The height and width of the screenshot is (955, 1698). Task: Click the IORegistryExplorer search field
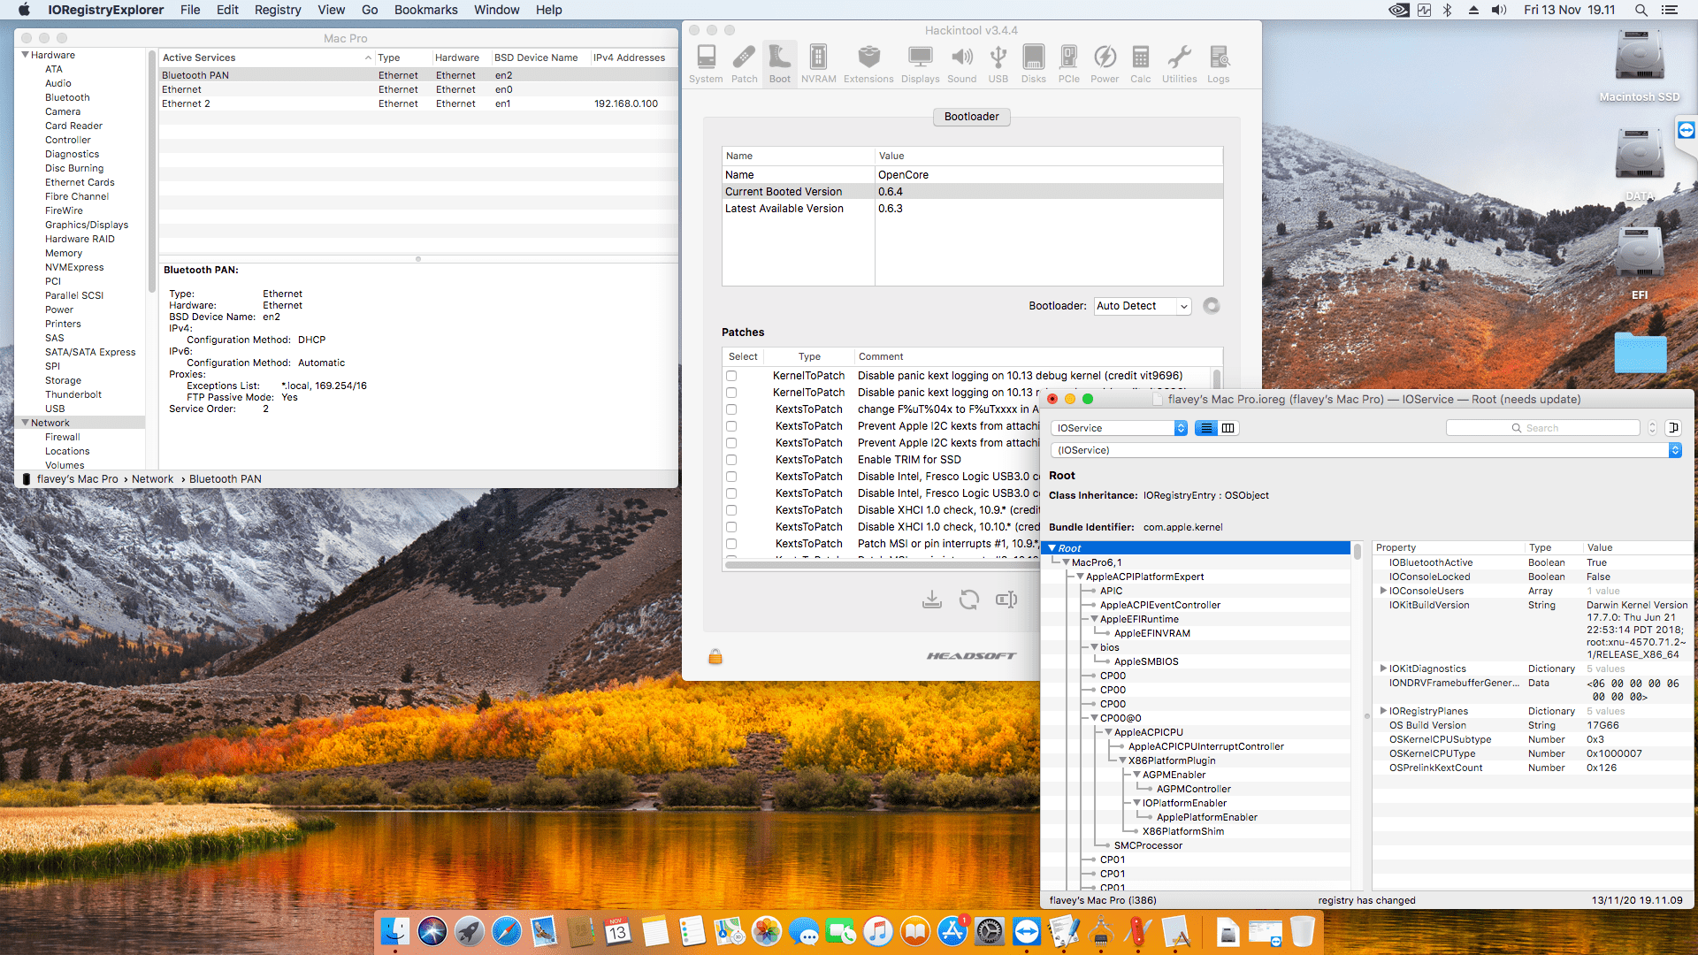(1543, 428)
